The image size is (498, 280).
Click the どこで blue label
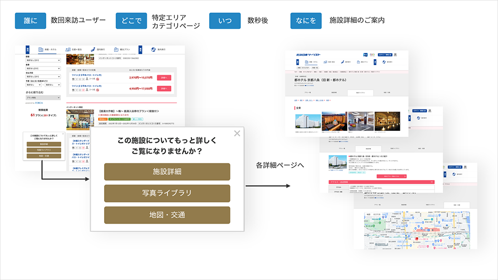point(131,20)
